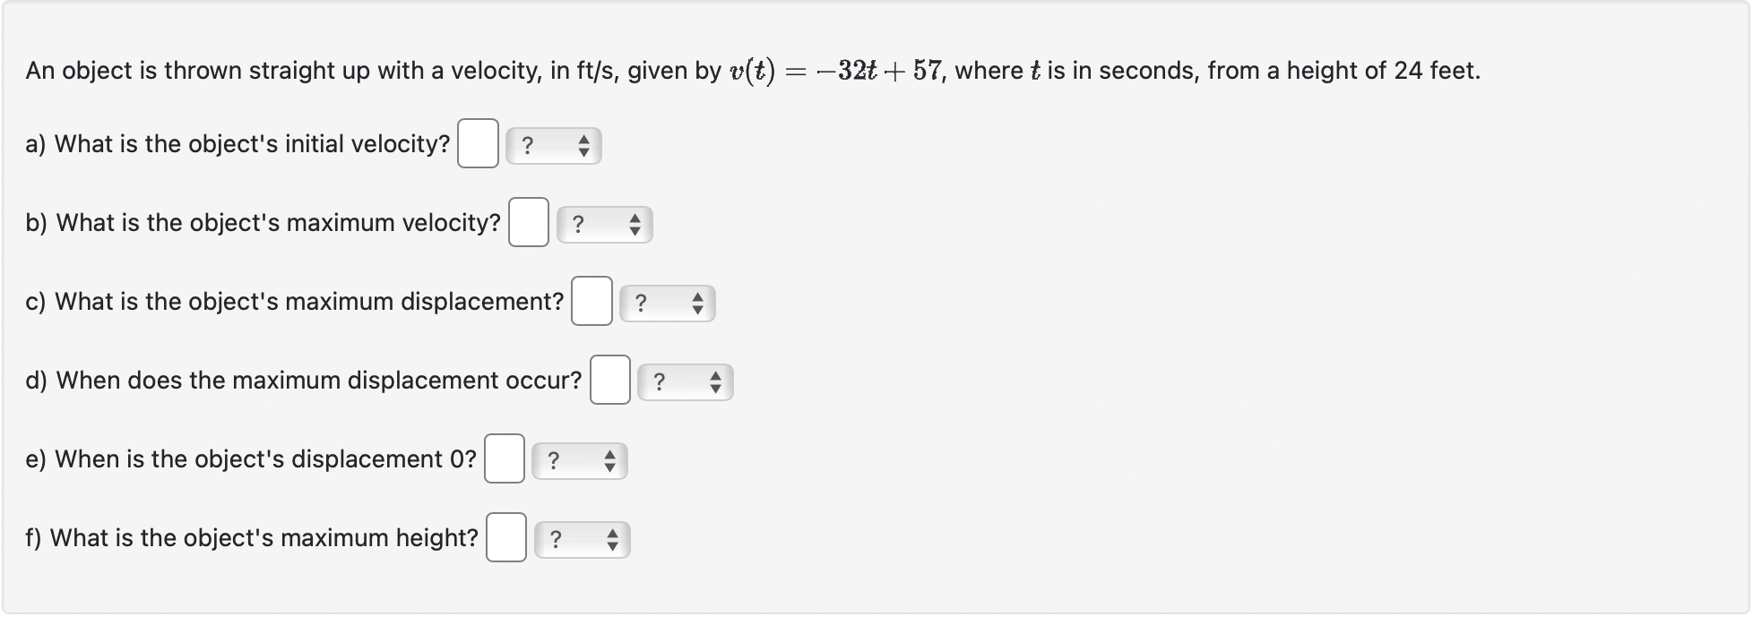The height and width of the screenshot is (625, 1753).
Task: Click the maximum height answer box
Action: tap(506, 537)
